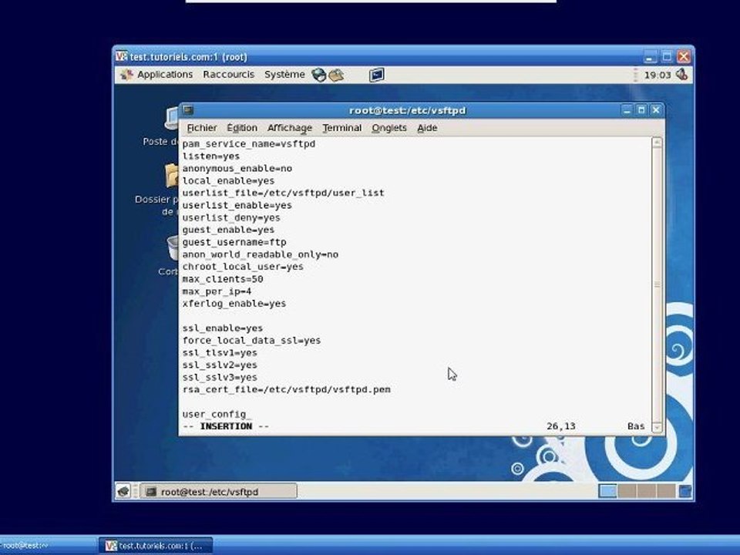This screenshot has width=740, height=555.
Task: Launch the web browser globe icon
Action: [x=319, y=75]
